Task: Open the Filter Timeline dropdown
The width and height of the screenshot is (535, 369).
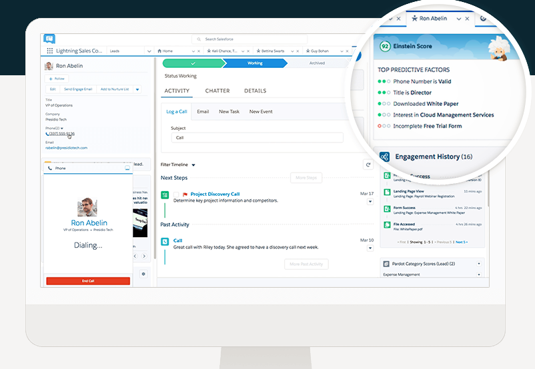Action: (x=193, y=165)
